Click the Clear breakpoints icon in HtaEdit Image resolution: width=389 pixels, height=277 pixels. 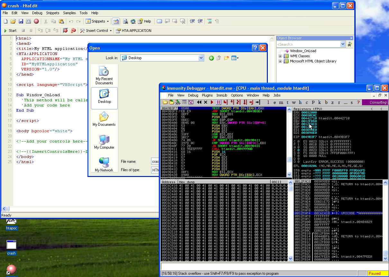[x=73, y=31]
